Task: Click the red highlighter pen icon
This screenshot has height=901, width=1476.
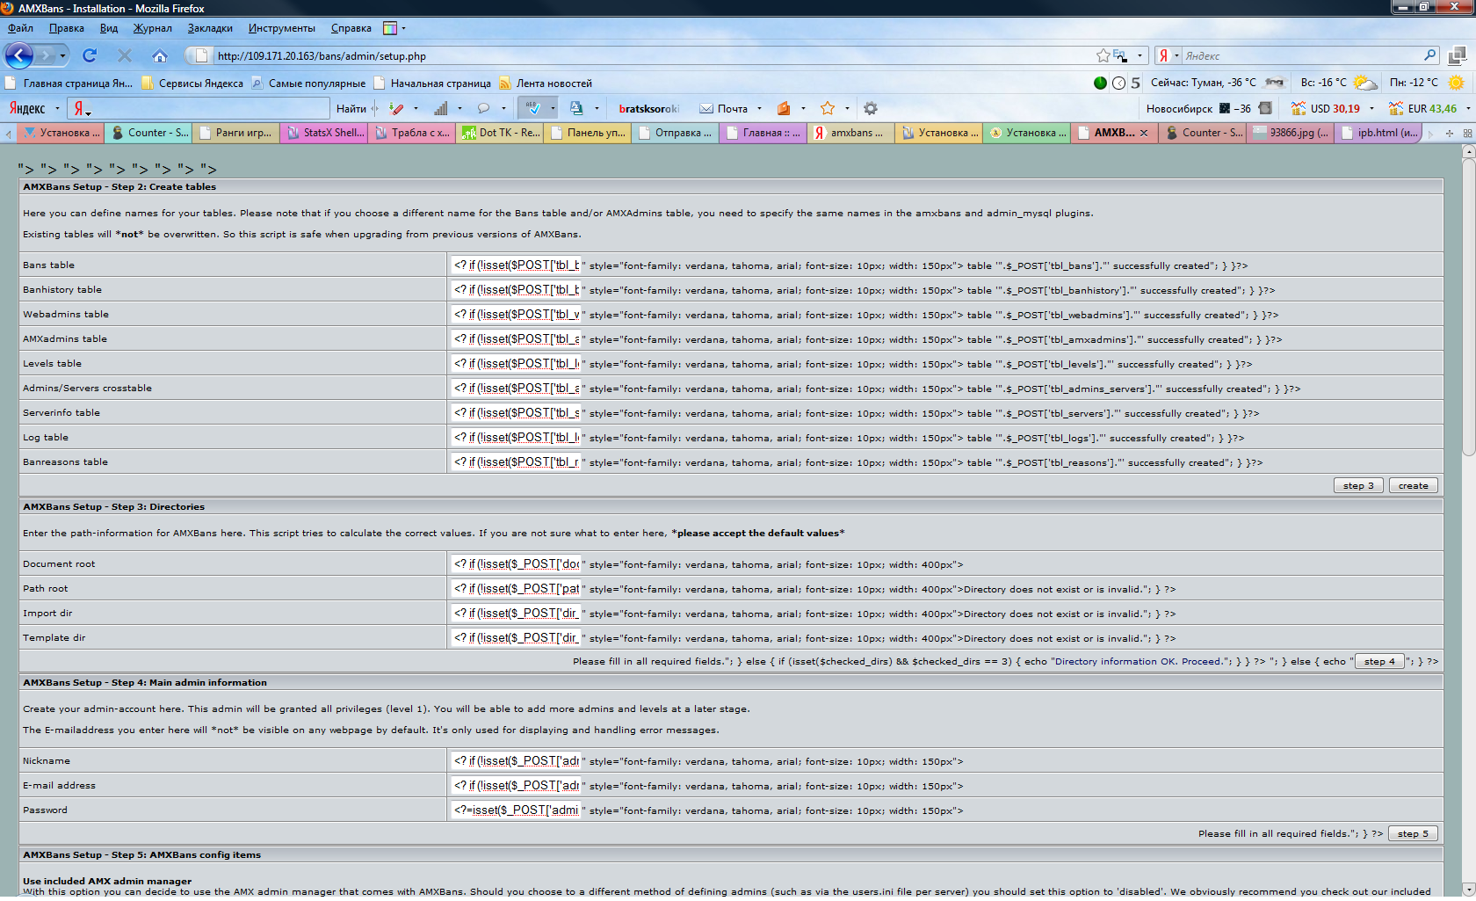Action: click(396, 108)
